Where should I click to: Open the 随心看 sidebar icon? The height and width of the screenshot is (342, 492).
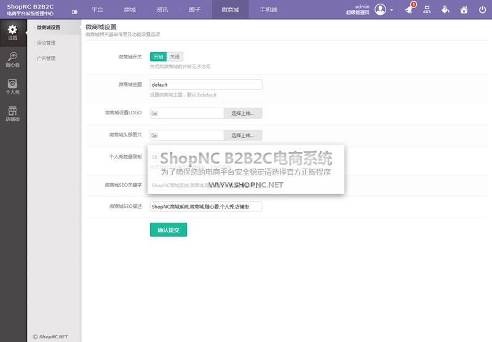point(12,60)
